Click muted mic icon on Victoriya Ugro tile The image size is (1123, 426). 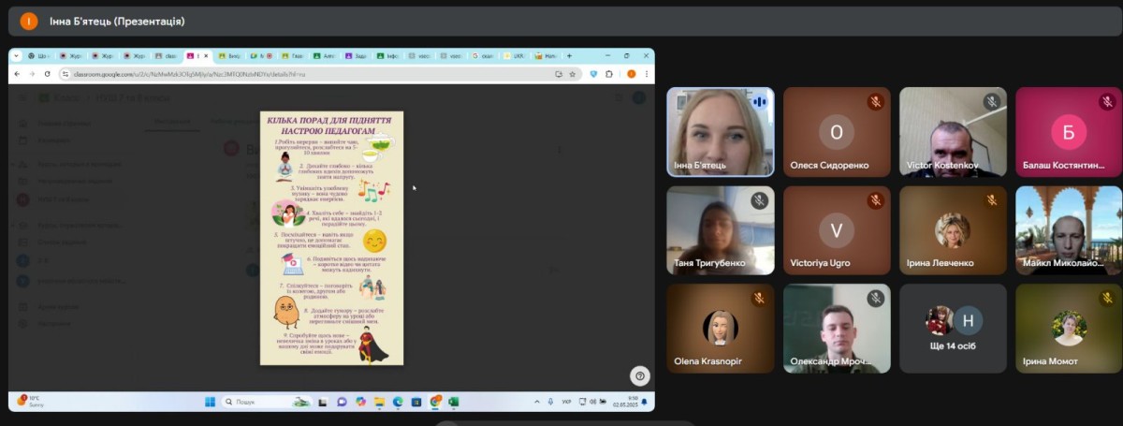coord(875,200)
